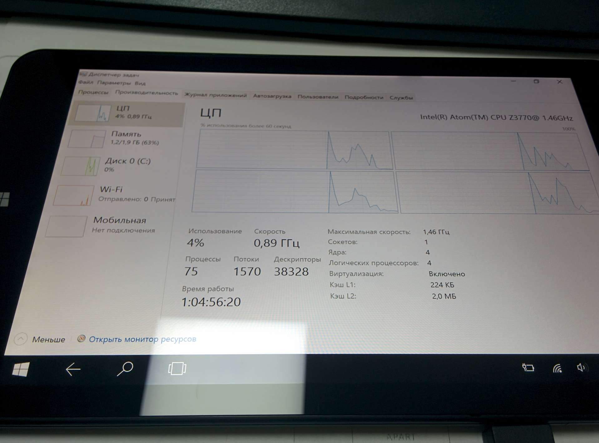Open the Wi-Fi network tray icon
599x443 pixels.
[557, 368]
